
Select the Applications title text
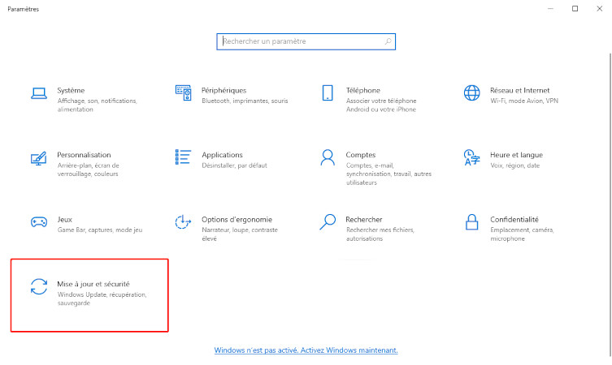(x=222, y=155)
